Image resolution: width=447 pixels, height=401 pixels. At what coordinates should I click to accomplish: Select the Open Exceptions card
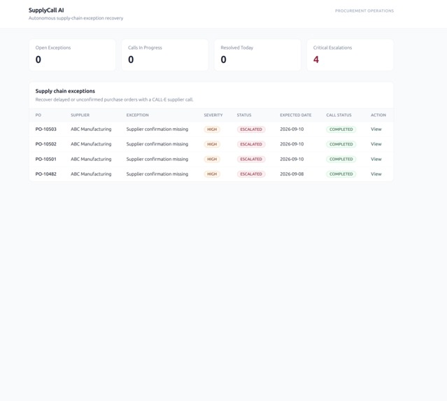click(73, 55)
